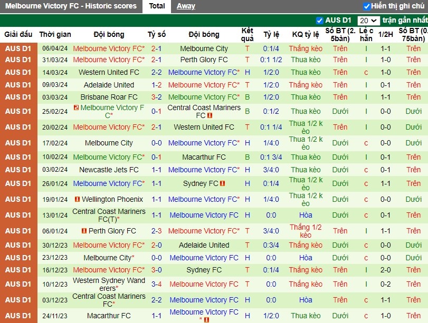Select the date 06/04/24
Screen dimensions: 428x323
point(55,48)
